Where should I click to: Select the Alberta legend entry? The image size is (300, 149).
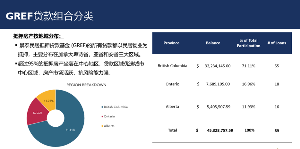(x=108, y=126)
